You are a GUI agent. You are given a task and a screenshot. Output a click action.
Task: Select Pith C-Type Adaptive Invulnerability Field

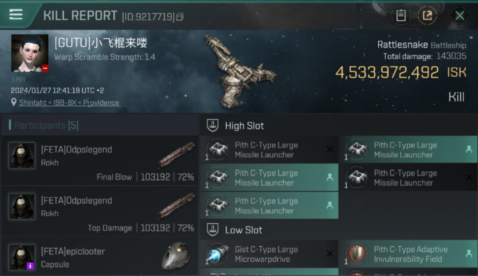pyautogui.click(x=408, y=254)
